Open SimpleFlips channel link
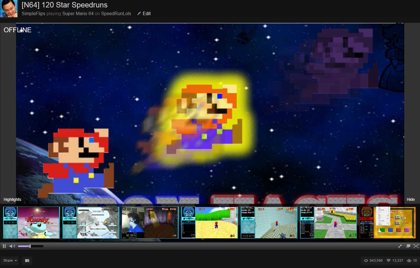Screen dimensions: 420x268 tap(34, 14)
